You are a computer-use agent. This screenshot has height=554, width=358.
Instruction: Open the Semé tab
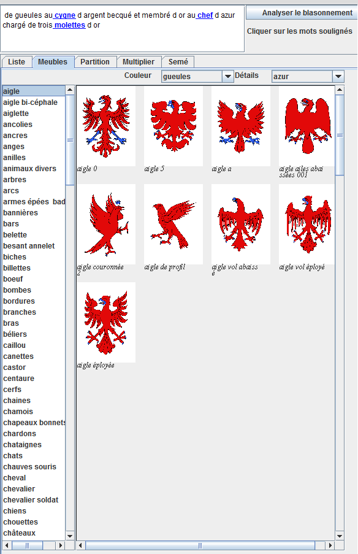click(178, 62)
